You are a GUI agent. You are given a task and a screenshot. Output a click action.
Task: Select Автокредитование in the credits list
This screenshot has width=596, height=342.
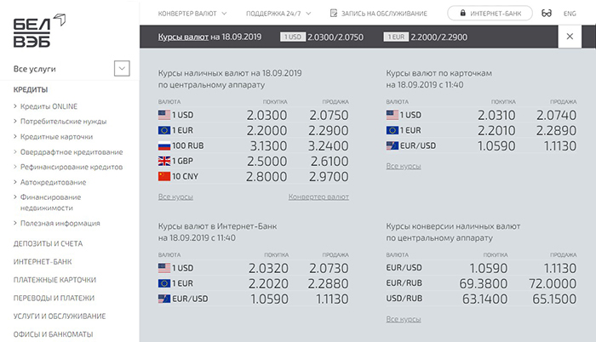(54, 182)
